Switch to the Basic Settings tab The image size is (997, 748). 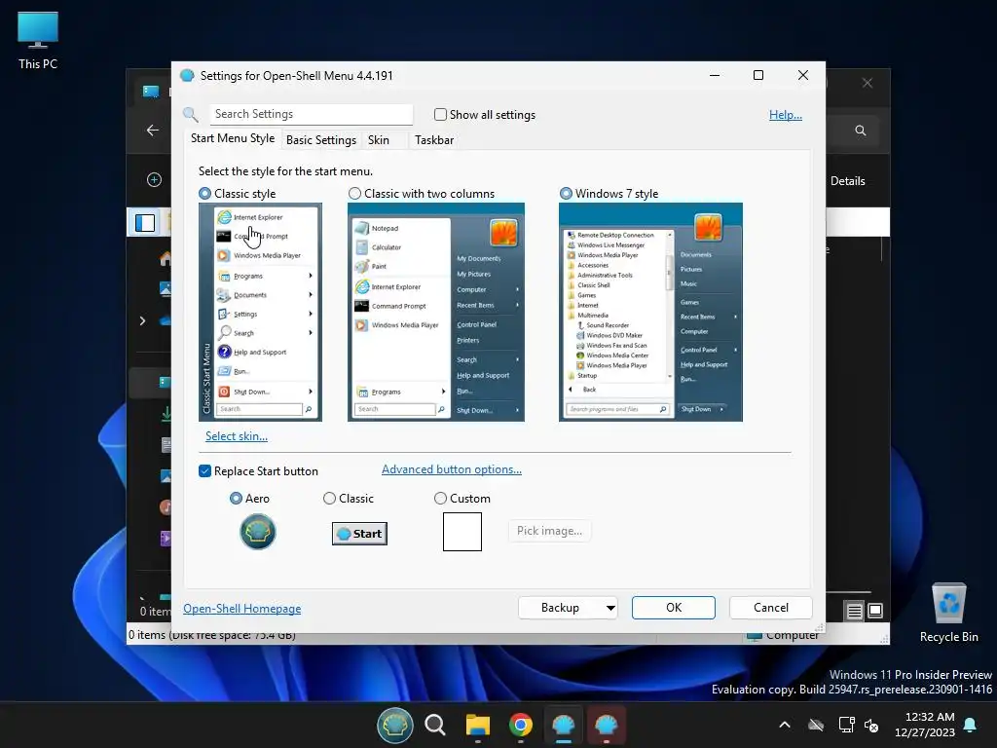(x=321, y=140)
